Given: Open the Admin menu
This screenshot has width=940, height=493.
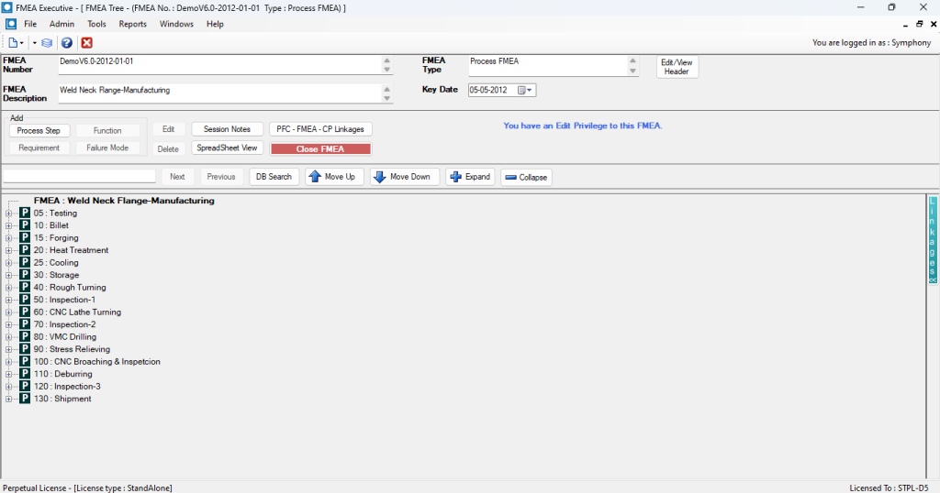Looking at the screenshot, I should pos(62,24).
